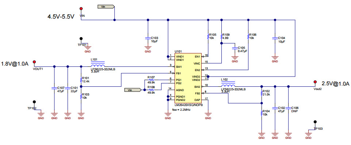This screenshot has width=351, height=145.
Task: Select capacitor C104 10µF symbol
Action: (x=275, y=38)
